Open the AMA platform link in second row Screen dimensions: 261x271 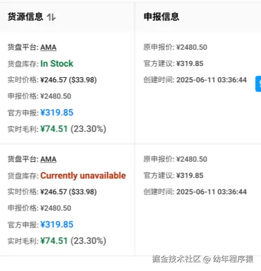pyautogui.click(x=49, y=159)
